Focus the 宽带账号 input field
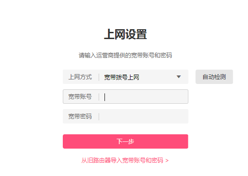Viewport: 248px width, 176px height. pos(126,97)
